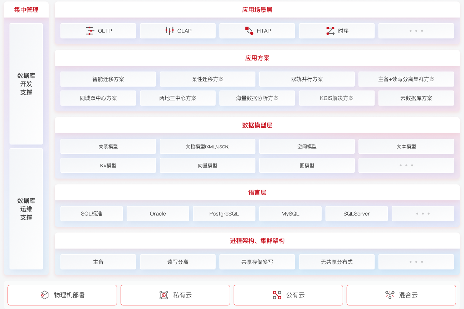Click the ellipsis card in 数据模型层

[x=406, y=165]
